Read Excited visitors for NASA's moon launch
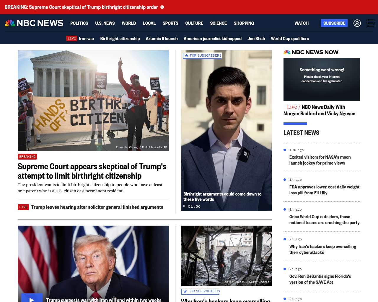Image resolution: width=378 pixels, height=302 pixels. click(320, 160)
